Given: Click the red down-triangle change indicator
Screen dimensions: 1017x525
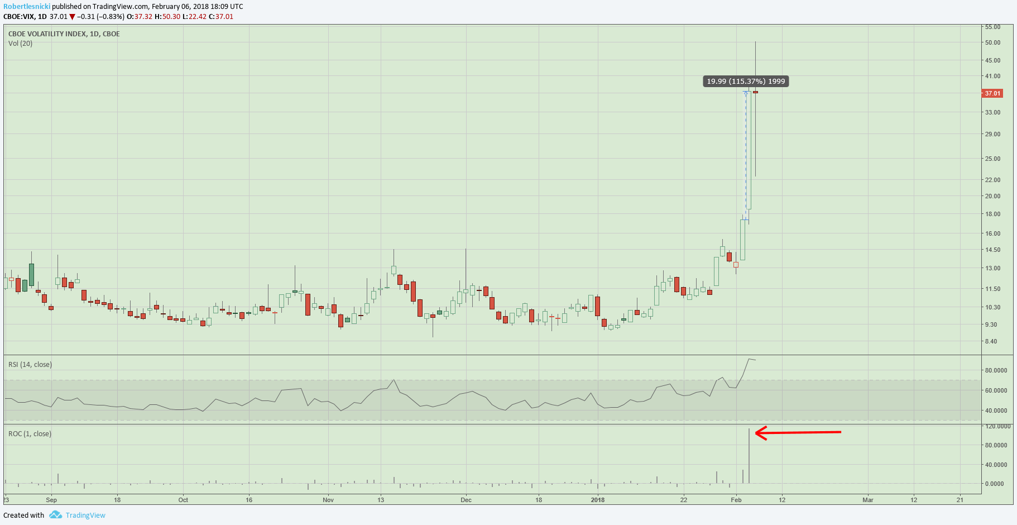Looking at the screenshot, I should (x=72, y=17).
